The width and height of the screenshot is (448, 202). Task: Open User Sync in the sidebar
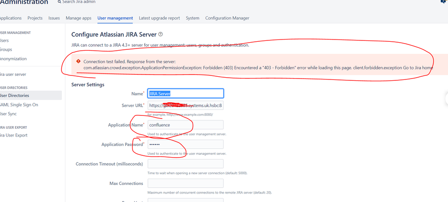(8, 114)
